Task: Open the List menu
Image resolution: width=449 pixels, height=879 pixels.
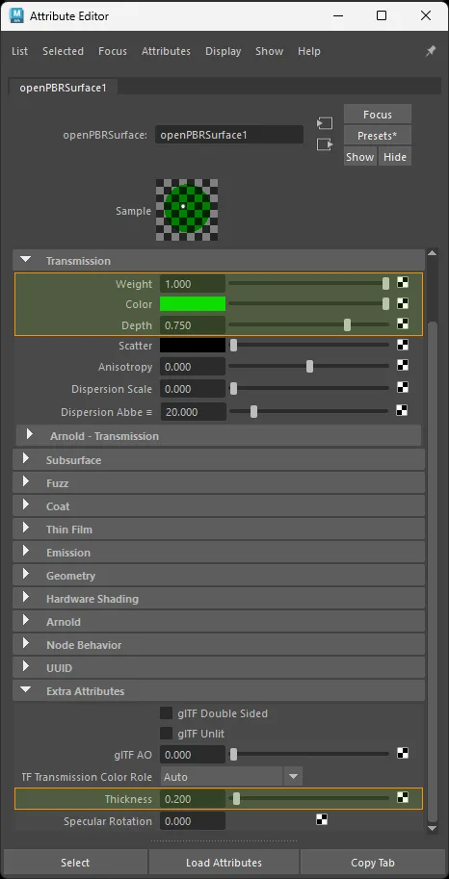Action: [x=19, y=51]
